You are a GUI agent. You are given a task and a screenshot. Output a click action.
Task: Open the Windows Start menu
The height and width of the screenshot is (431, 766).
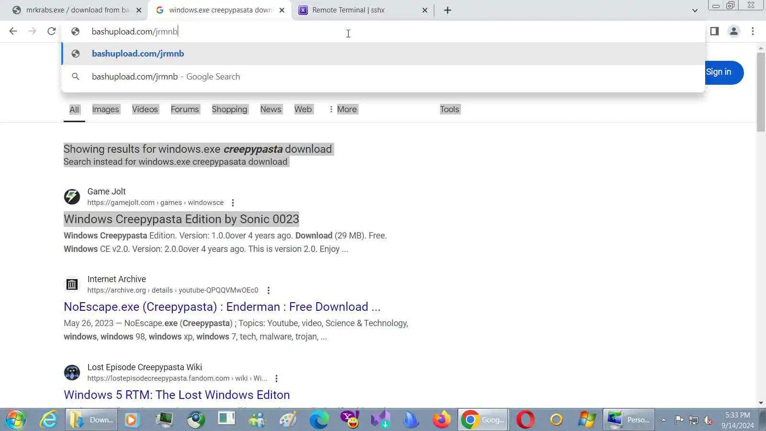tap(16, 420)
